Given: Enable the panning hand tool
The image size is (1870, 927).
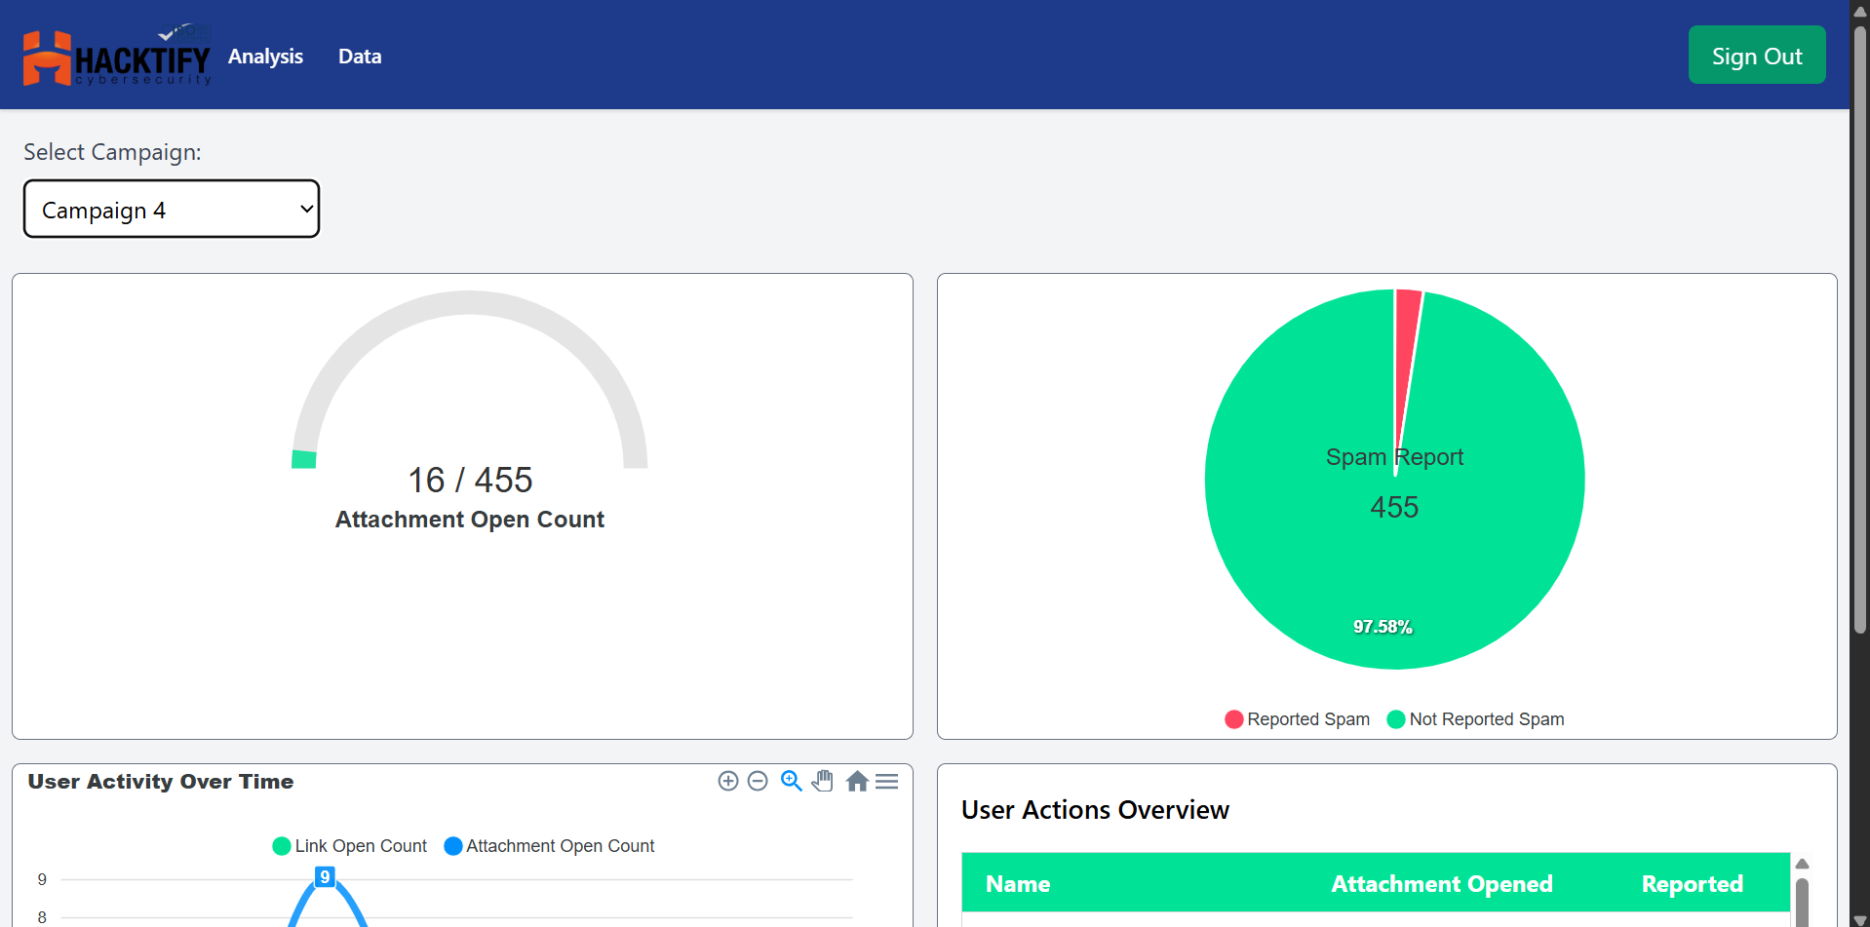Looking at the screenshot, I should pyautogui.click(x=823, y=781).
